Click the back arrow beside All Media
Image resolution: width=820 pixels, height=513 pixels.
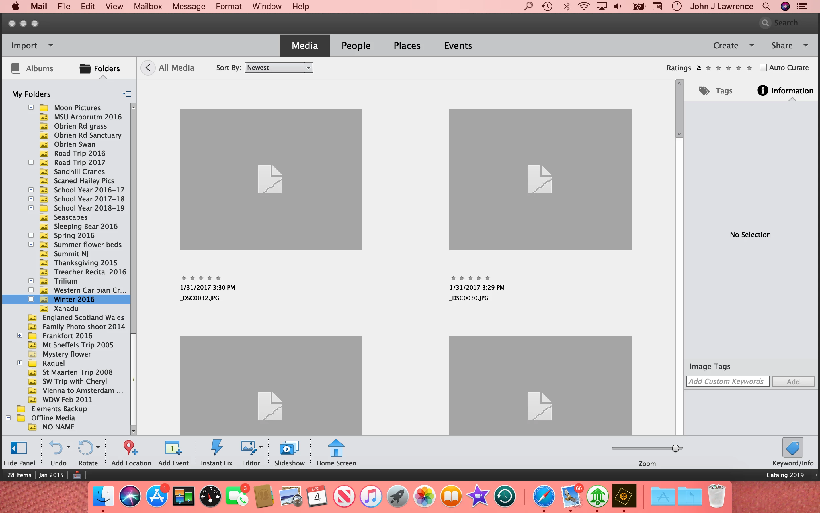click(148, 68)
